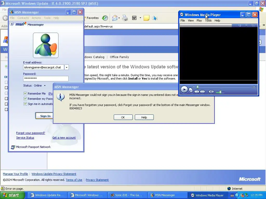The image size is (266, 199).
Task: Open the Manage Your Profile link
Action: (15, 174)
